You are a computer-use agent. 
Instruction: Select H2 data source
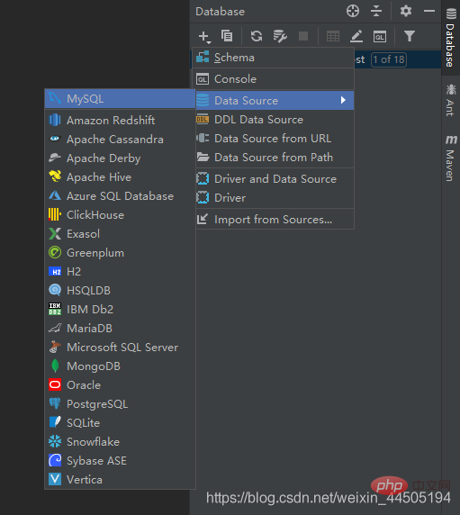120,272
